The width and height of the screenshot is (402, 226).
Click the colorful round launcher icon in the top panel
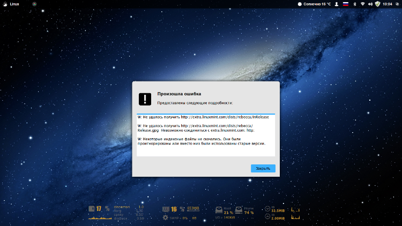tap(35, 4)
